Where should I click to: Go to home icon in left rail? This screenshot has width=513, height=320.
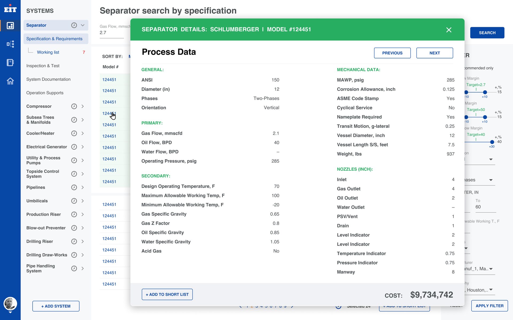point(10,81)
